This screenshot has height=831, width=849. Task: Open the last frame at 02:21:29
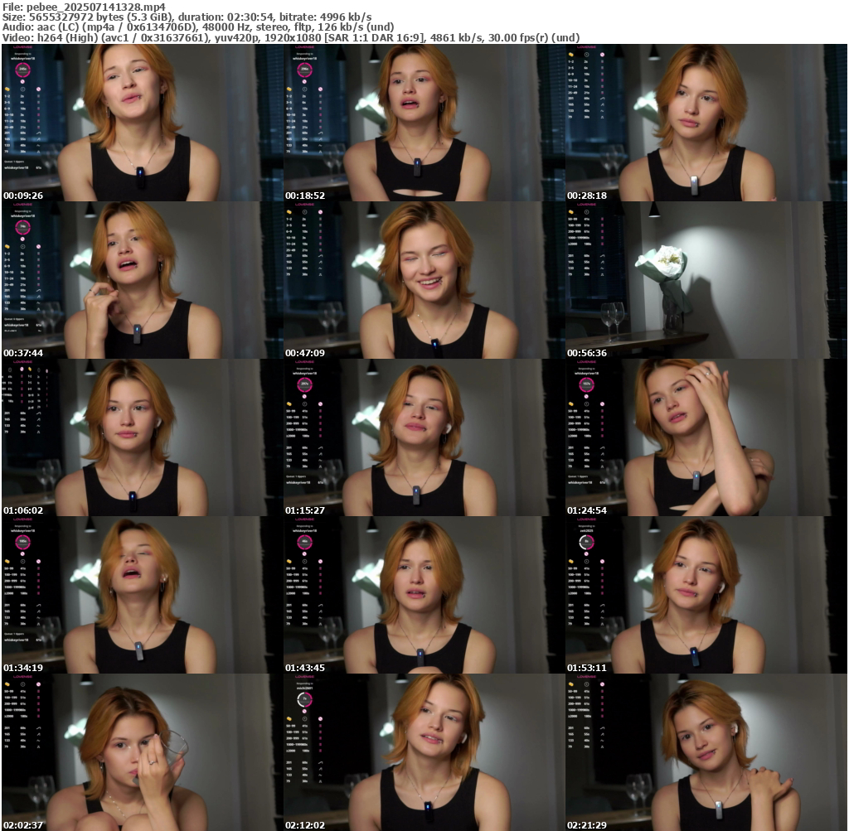click(706, 752)
